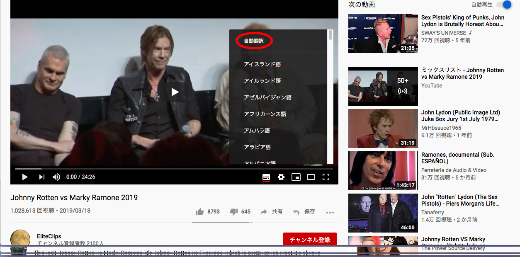Open SWAY'S UNIVERSE channel
Screen dimensions: 520x257
point(444,33)
